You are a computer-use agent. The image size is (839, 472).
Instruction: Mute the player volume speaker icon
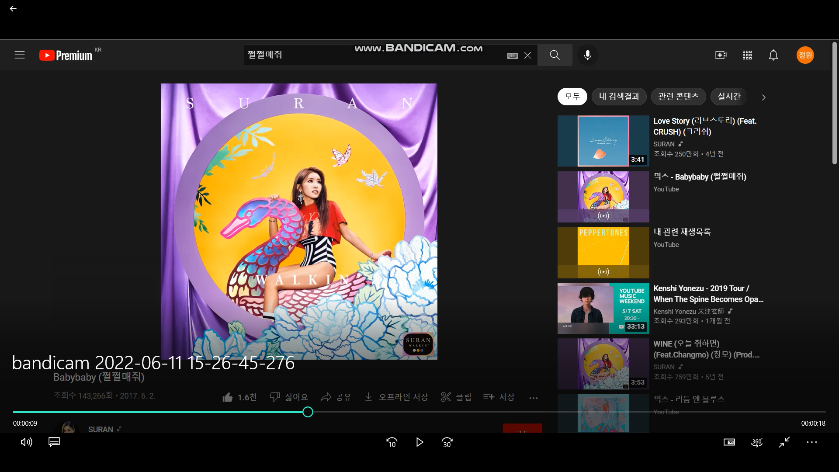[26, 442]
